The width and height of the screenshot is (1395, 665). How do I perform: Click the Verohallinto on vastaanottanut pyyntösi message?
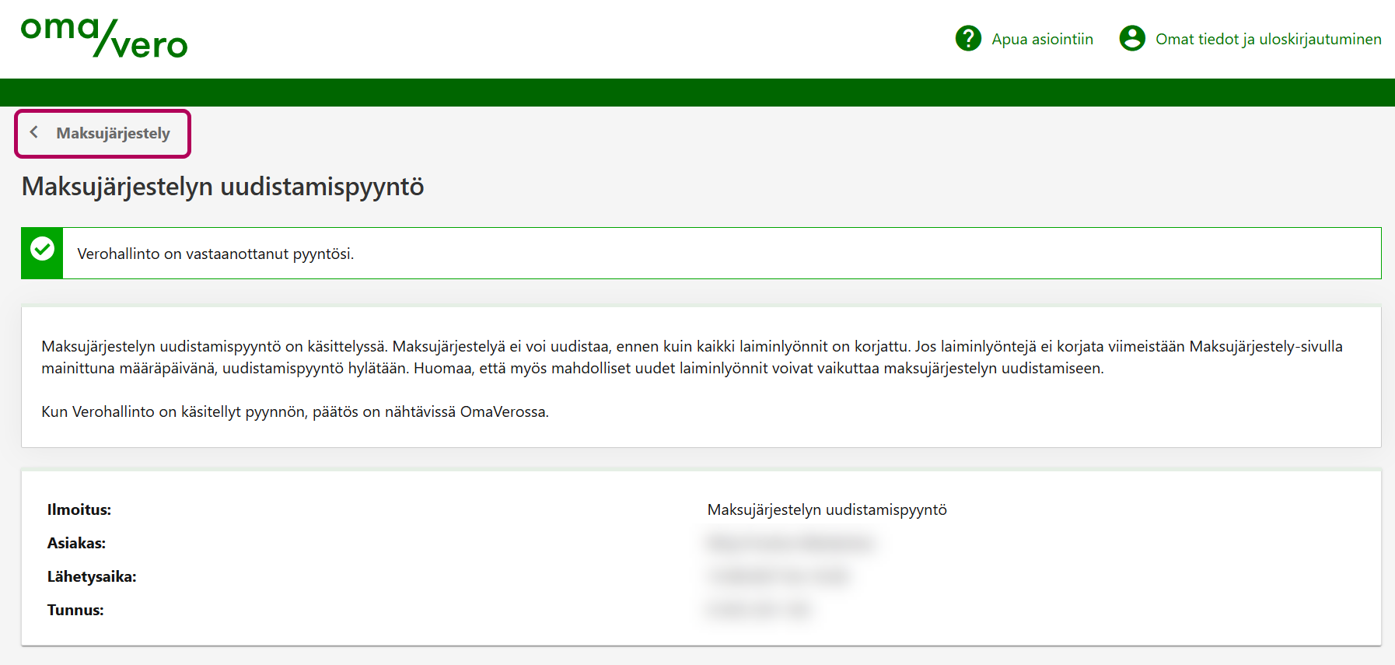click(215, 254)
